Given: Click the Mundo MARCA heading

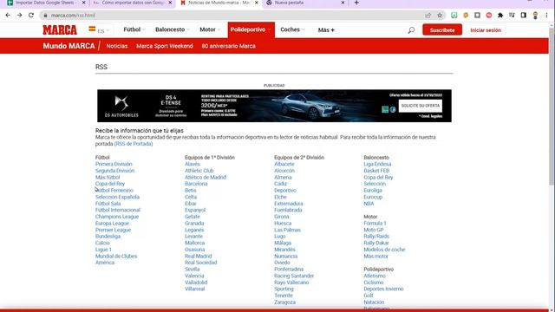Looking at the screenshot, I should tap(69, 46).
